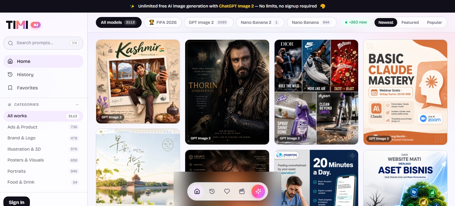This screenshot has width=455, height=206.
Task: Click the +263 new badge
Action: 356,22
